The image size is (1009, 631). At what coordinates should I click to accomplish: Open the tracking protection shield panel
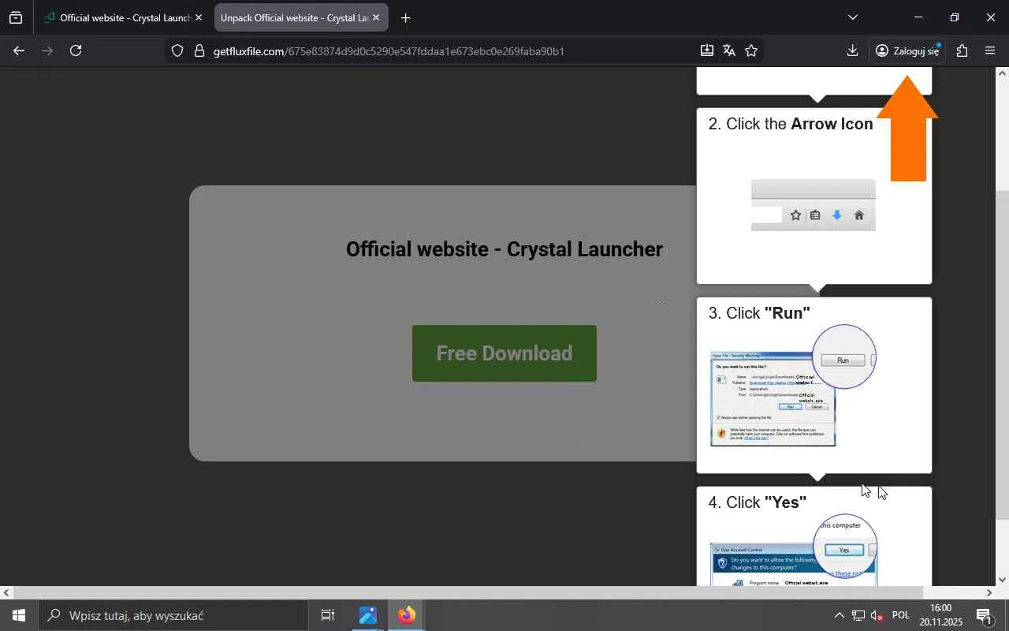[x=177, y=50]
